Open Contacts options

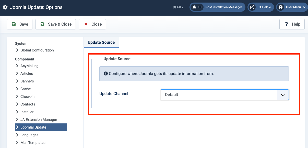pyautogui.click(x=28, y=104)
